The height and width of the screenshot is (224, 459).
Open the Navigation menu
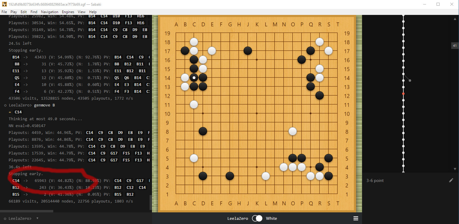[50, 12]
